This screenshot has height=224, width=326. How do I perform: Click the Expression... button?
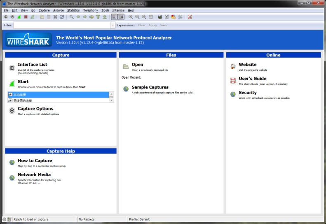click(x=126, y=25)
